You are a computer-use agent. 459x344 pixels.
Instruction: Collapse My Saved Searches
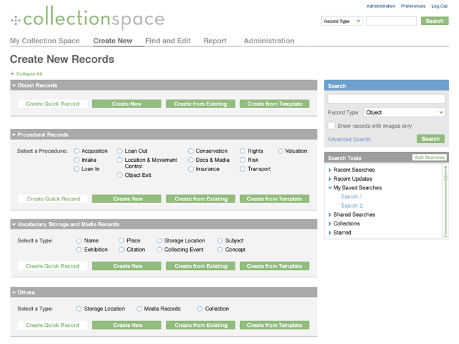coord(330,188)
